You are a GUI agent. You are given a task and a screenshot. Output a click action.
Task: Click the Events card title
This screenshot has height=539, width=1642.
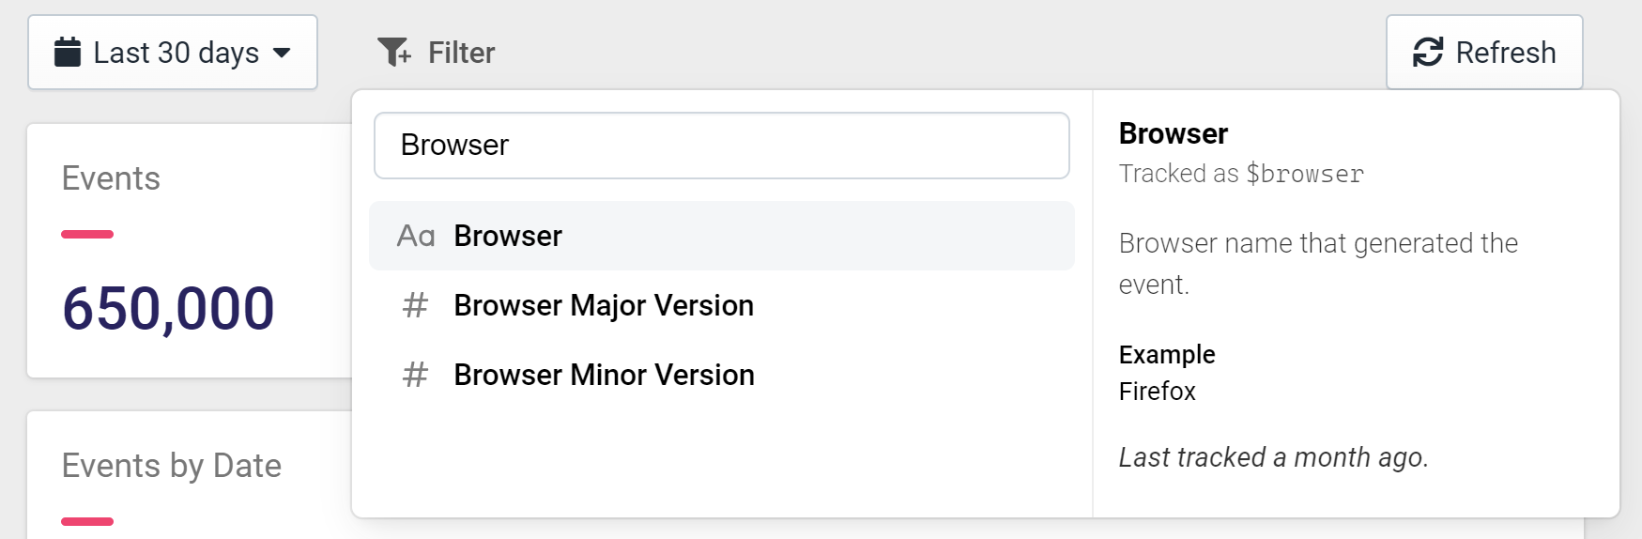[x=111, y=178]
